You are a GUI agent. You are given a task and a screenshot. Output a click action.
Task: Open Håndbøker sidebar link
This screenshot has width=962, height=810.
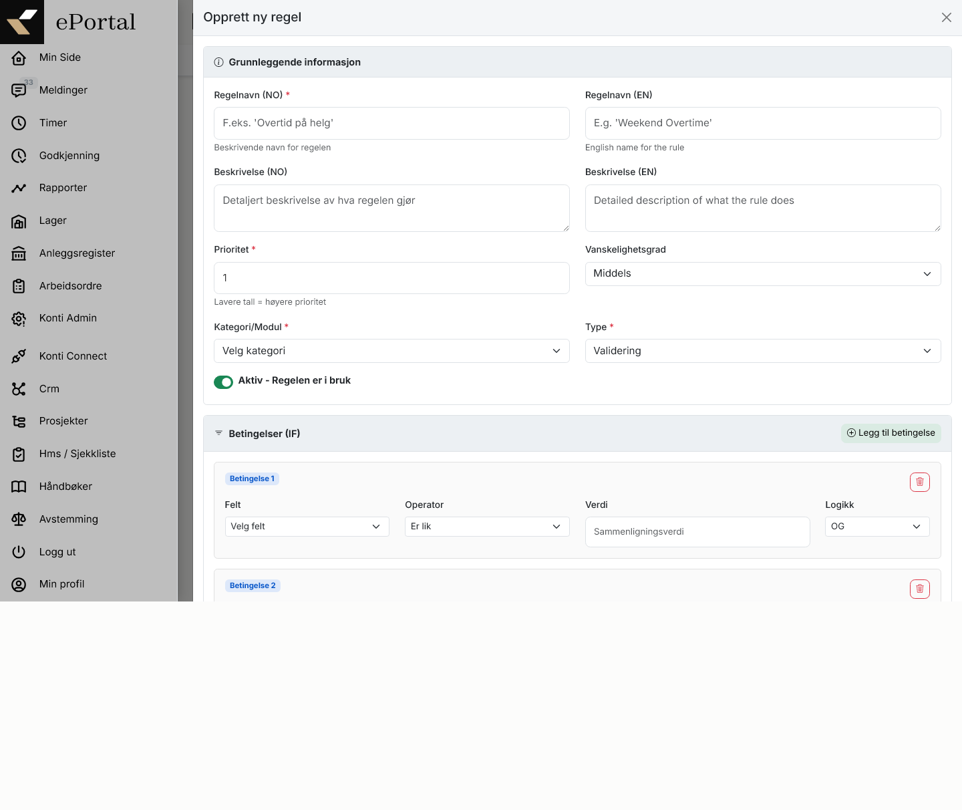click(x=66, y=487)
